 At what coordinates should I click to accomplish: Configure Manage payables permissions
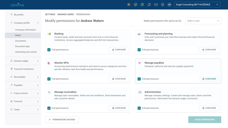pos(209,79)
